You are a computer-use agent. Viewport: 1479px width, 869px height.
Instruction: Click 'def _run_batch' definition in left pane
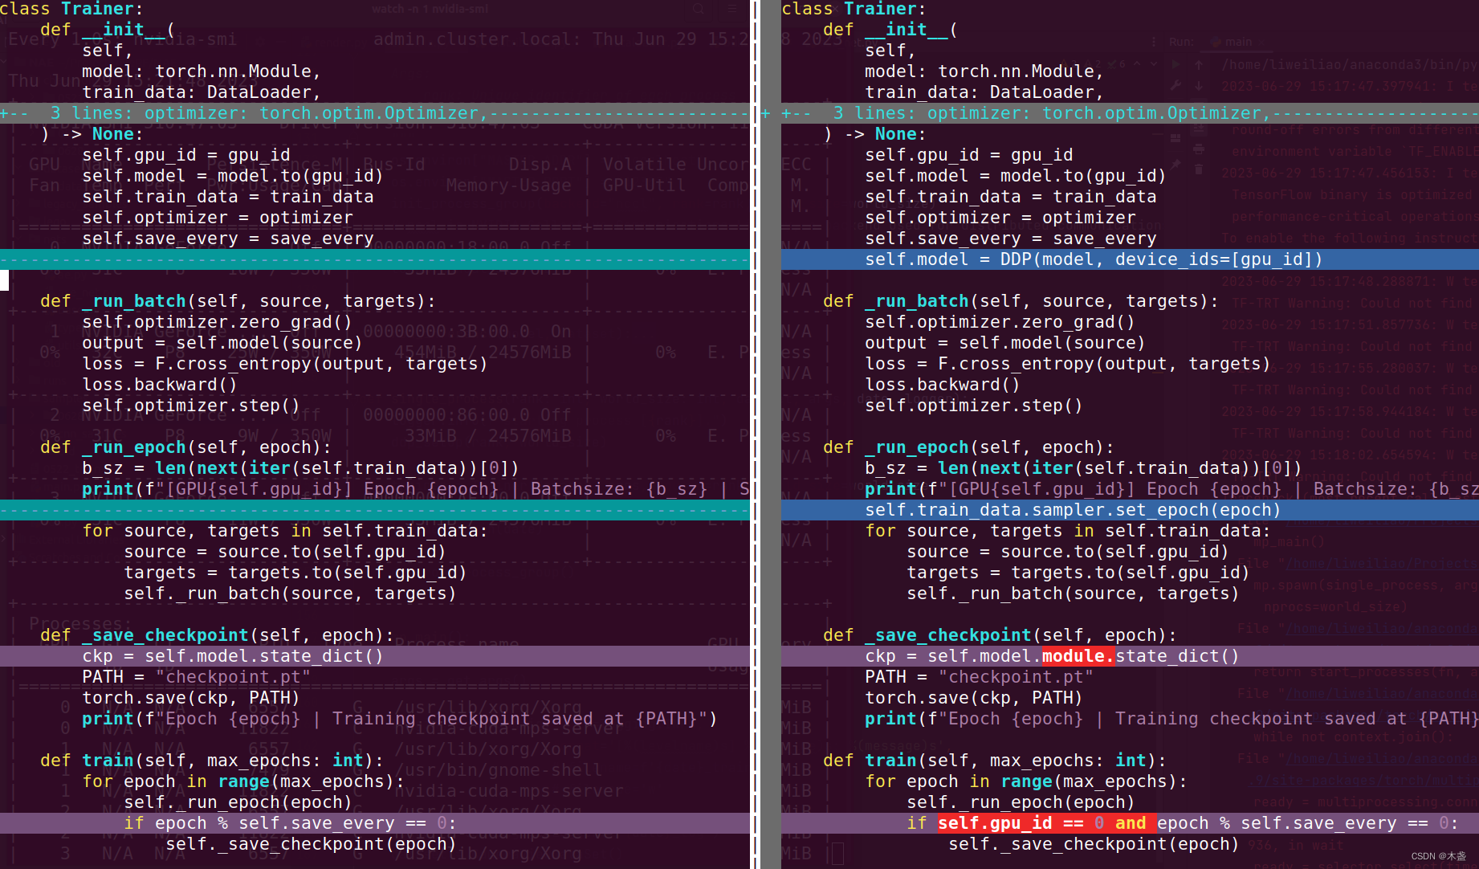(x=238, y=301)
